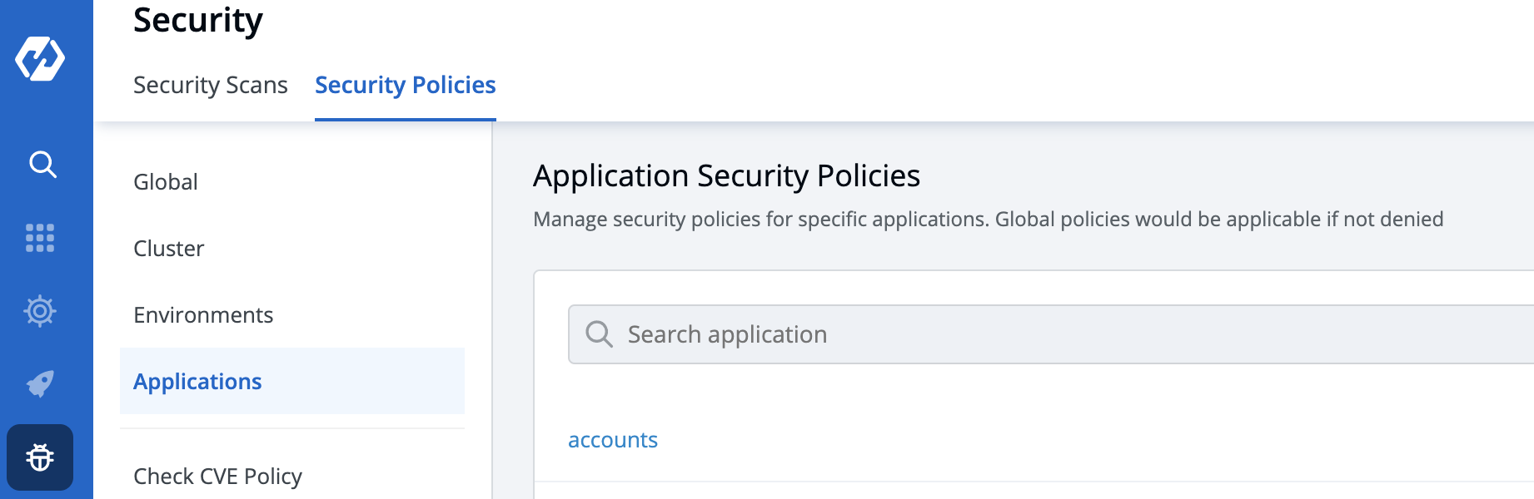The width and height of the screenshot is (1534, 499).
Task: Open search from the left sidebar
Action: coord(42,165)
